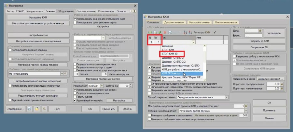Open Настройка смены tab in Настройка ККМ
The width and height of the screenshot is (293, 132).
click(199, 22)
